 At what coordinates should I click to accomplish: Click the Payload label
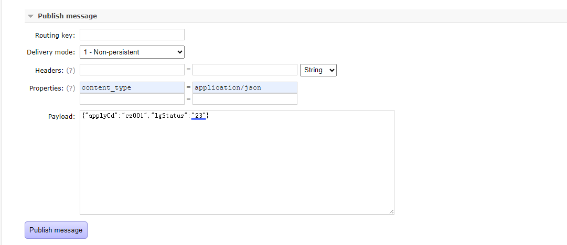click(61, 116)
